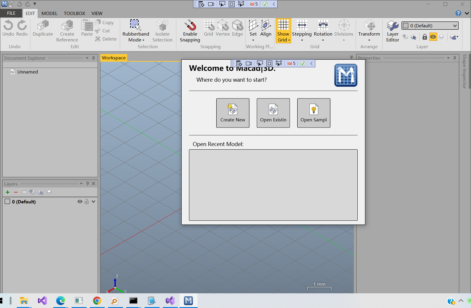The image size is (471, 308).
Task: Click the Layers panel move-to-layer icon
Action: pos(32,192)
